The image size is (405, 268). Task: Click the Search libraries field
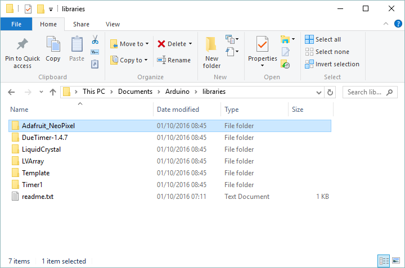point(370,92)
